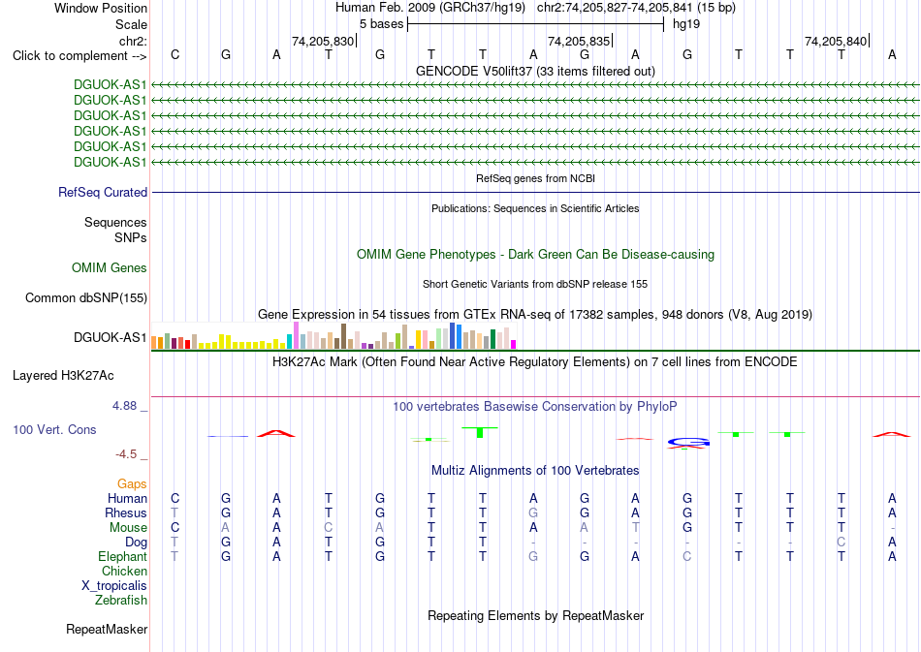
Task: Click the C base in the complement sequence row
Action: click(175, 54)
